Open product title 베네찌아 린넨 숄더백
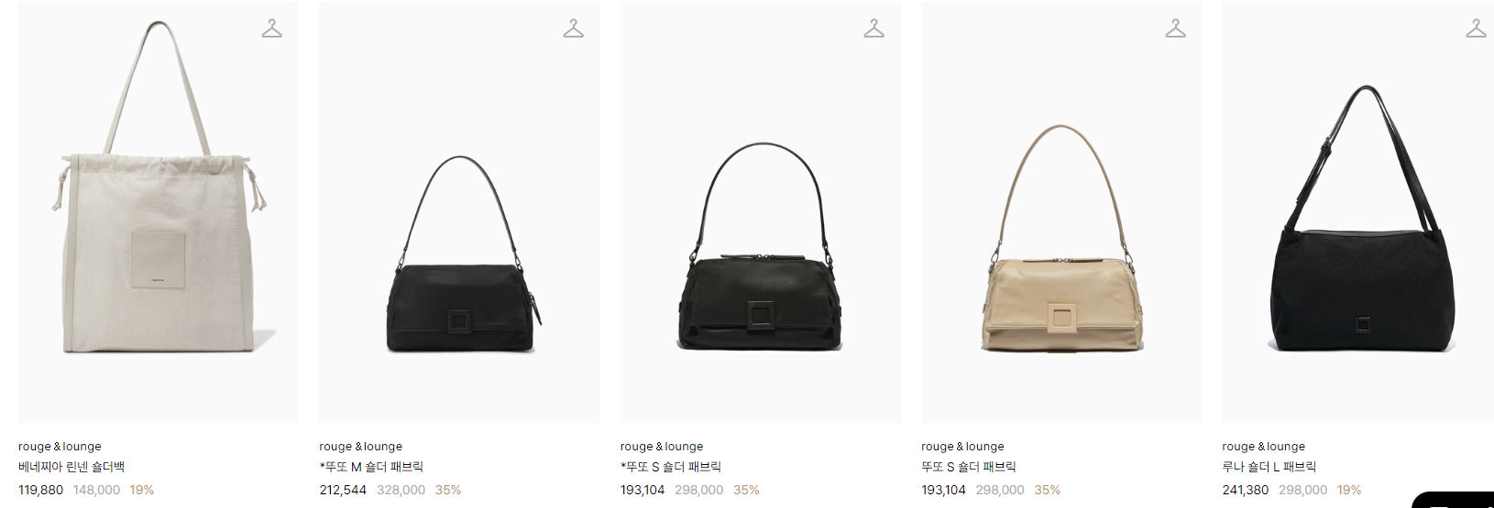This screenshot has height=508, width=1494. click(71, 467)
